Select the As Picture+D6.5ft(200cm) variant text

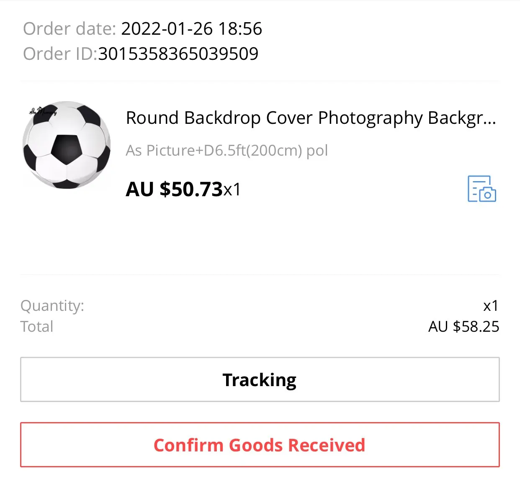tap(227, 150)
